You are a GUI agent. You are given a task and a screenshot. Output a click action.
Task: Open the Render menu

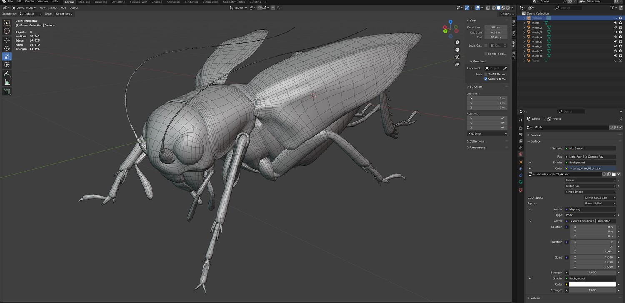coord(29,2)
